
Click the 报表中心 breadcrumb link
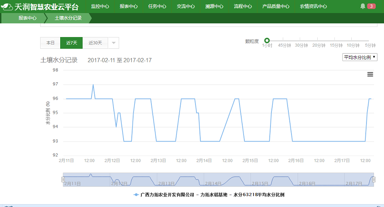pyautogui.click(x=27, y=18)
